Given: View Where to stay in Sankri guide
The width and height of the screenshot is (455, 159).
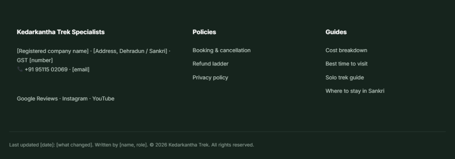Looking at the screenshot, I should click(x=355, y=91).
